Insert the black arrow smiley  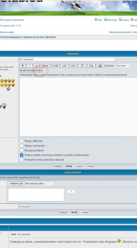[13, 85]
